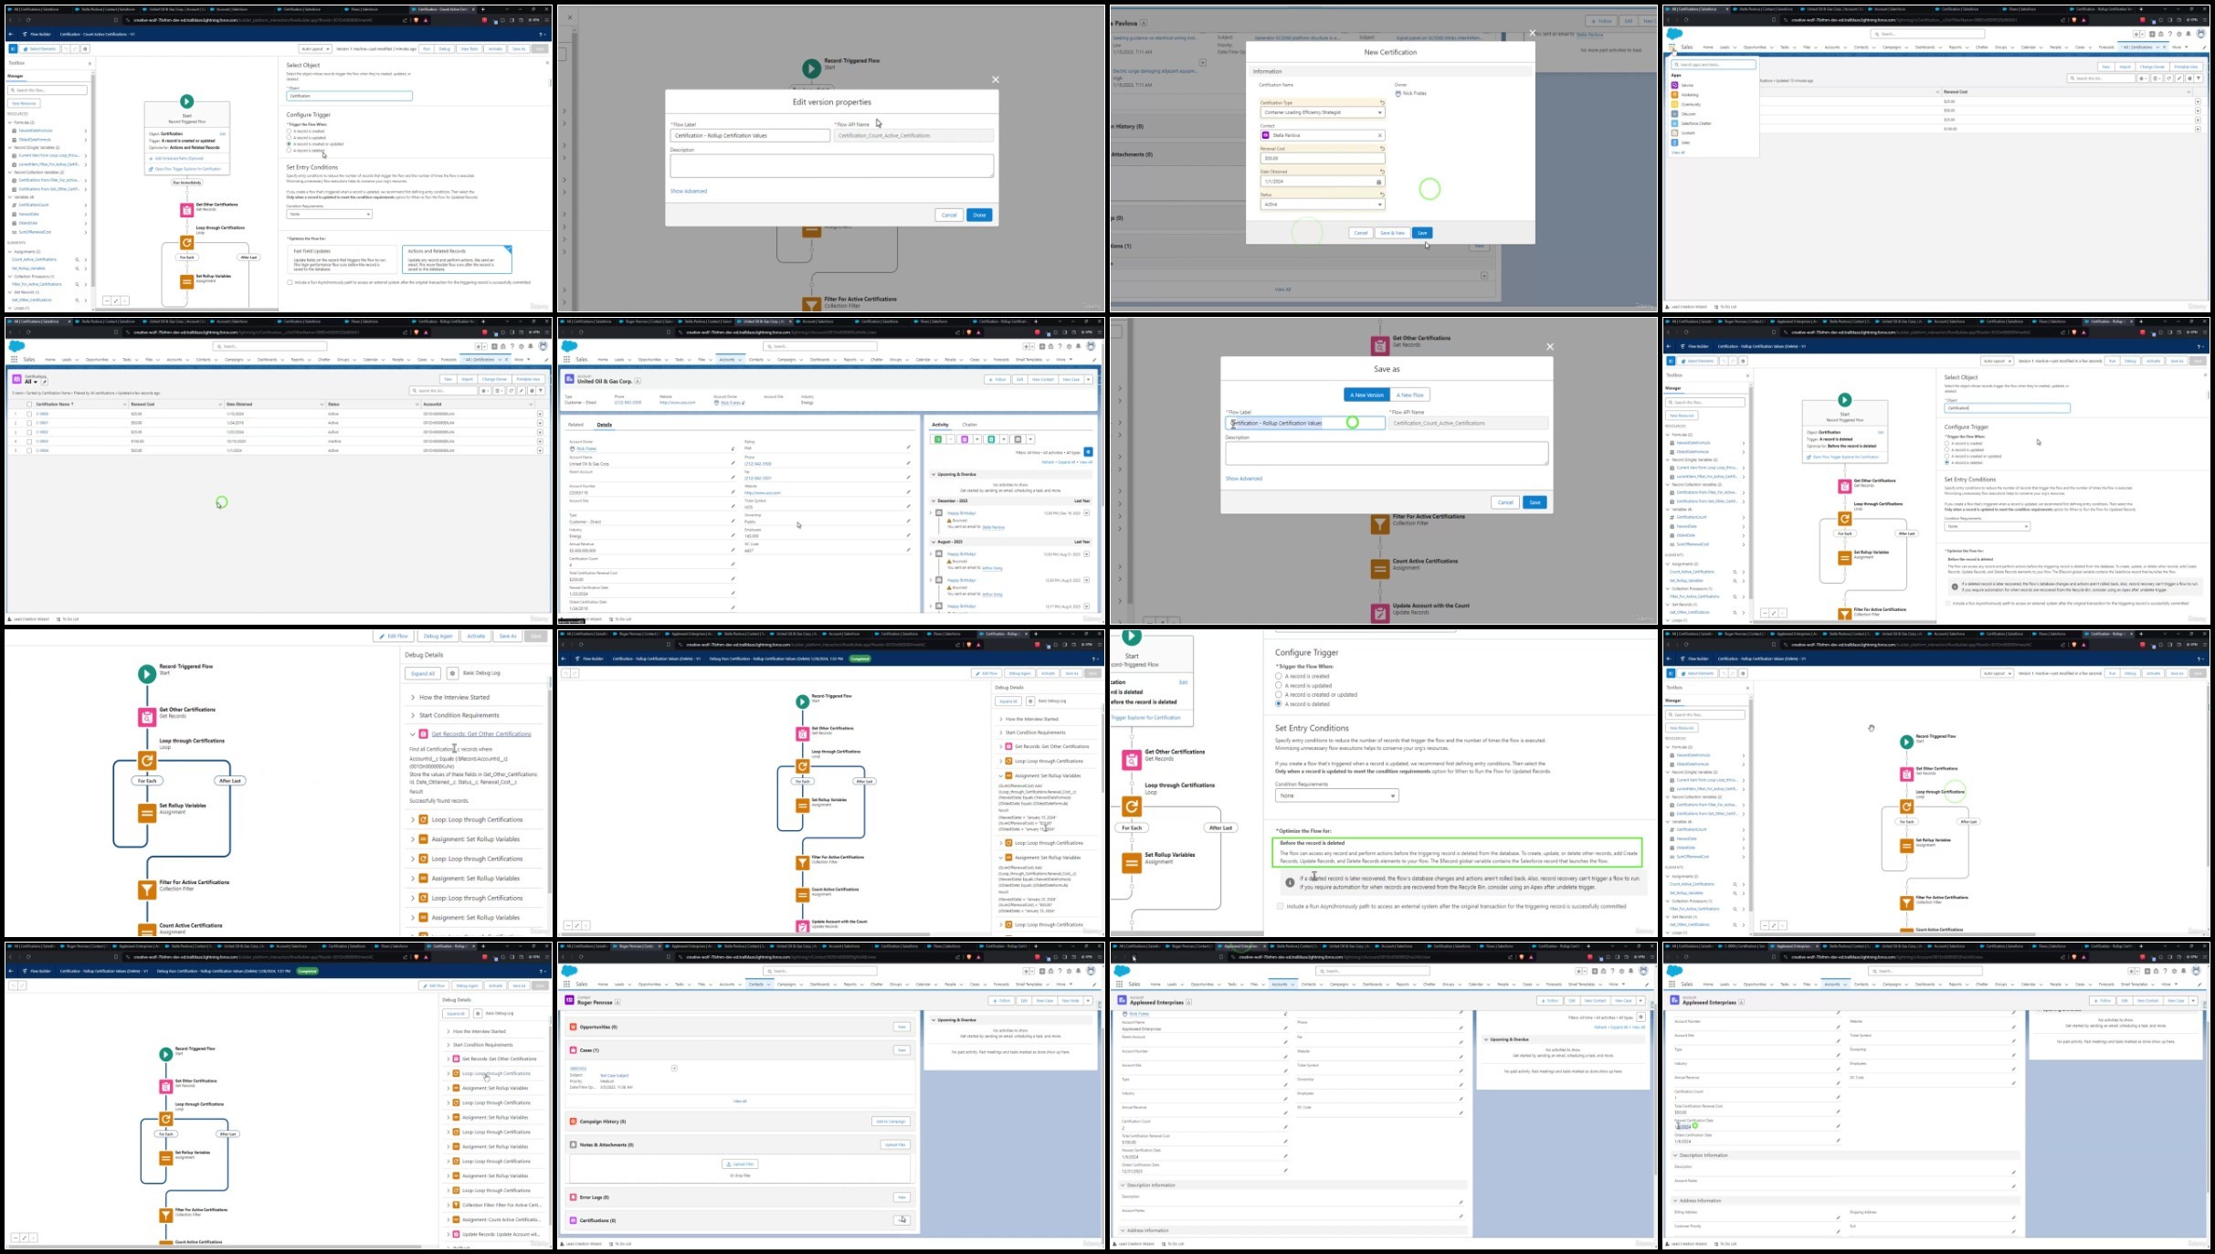Image resolution: width=2215 pixels, height=1254 pixels.
Task: Select A New Version in Save as dialog
Action: [1366, 395]
